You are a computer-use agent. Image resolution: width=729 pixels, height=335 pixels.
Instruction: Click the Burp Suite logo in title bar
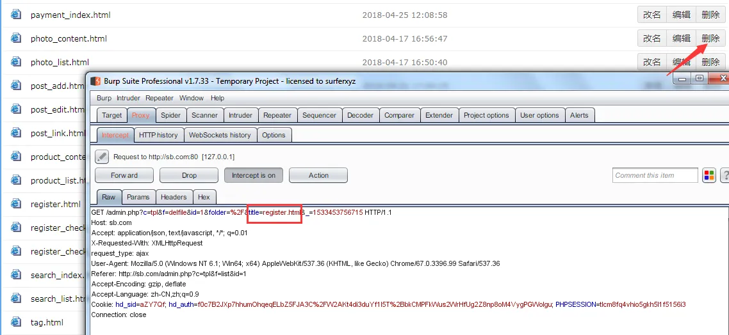(x=95, y=81)
